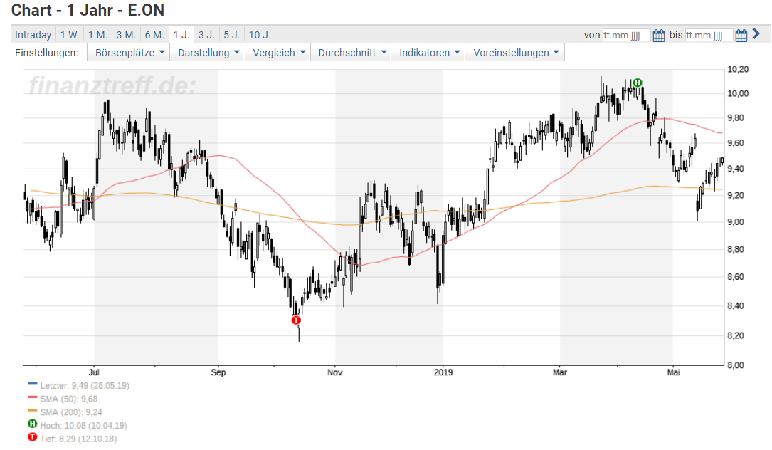Viewport: 772px width, 450px height.
Task: Click the 'Einstellungen:' label
Action: 46,53
